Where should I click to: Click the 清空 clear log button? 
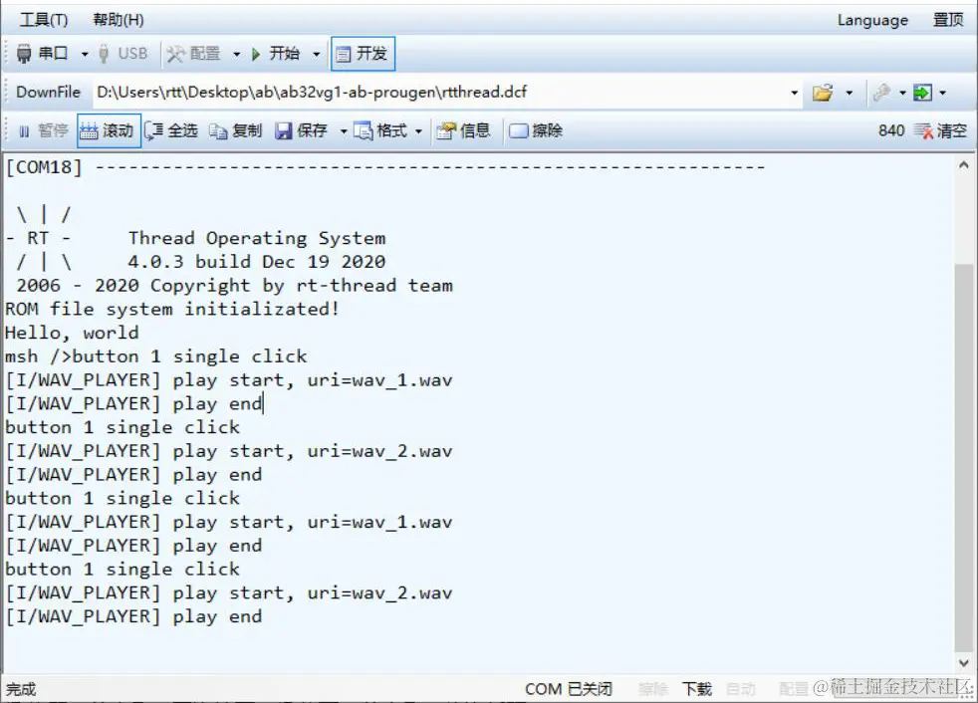[941, 130]
